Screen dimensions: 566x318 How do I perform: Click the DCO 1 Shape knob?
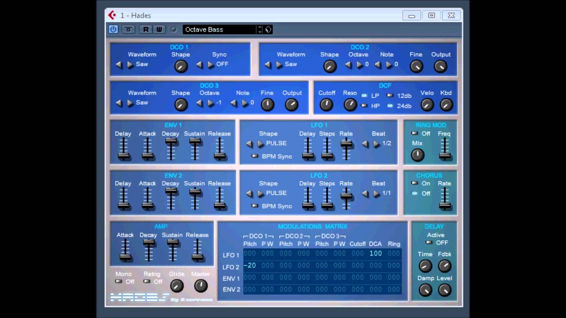[181, 66]
